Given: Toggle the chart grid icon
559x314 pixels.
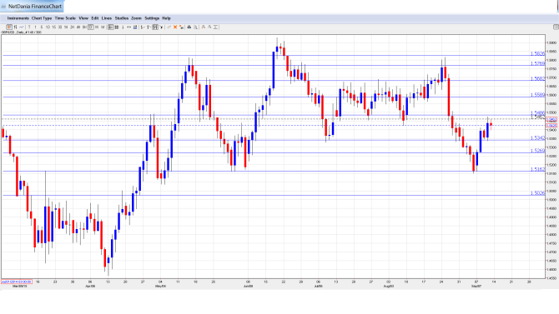Looking at the screenshot, I should coord(117,27).
